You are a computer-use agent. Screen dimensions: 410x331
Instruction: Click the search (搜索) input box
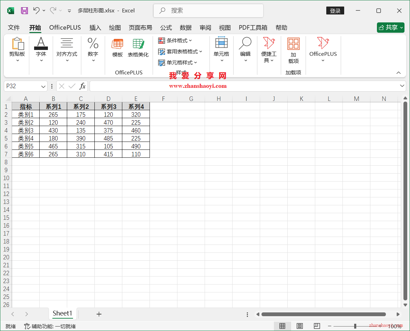point(208,10)
